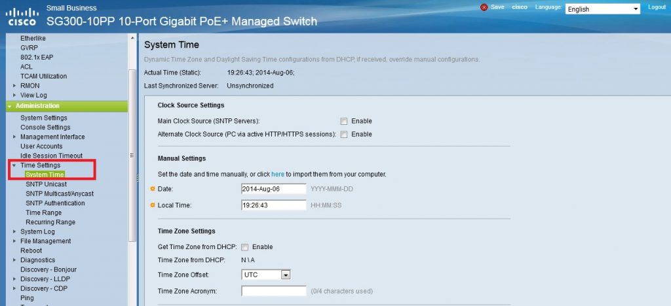Select the Administration menu section
The width and height of the screenshot is (671, 306).
67,106
